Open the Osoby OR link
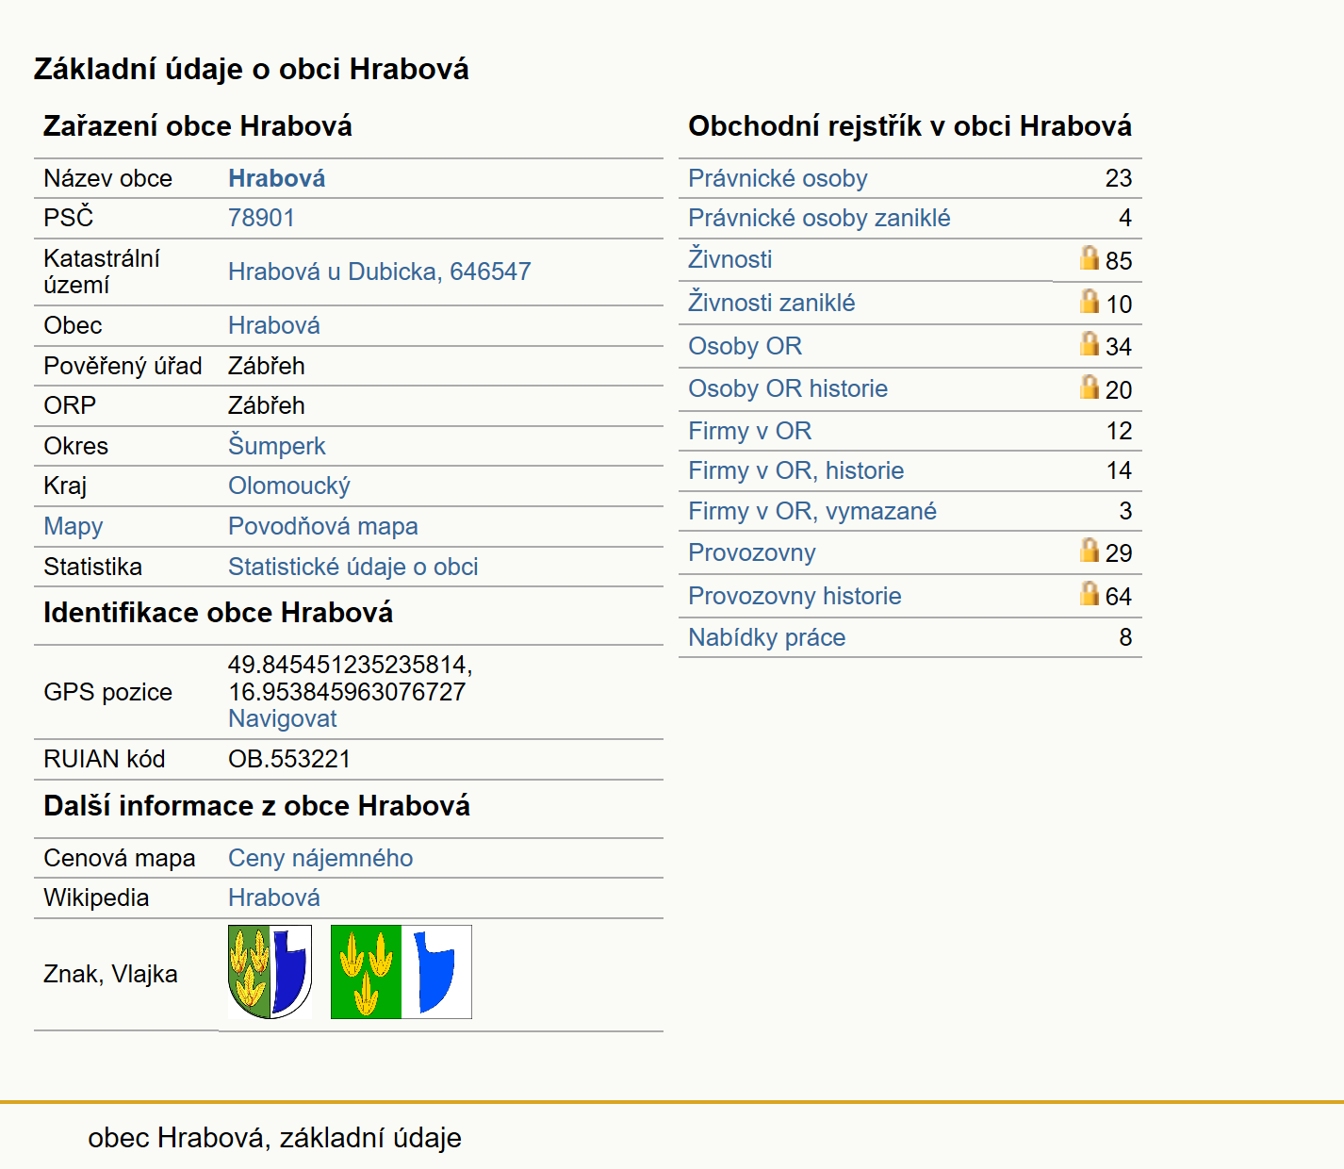 (746, 346)
